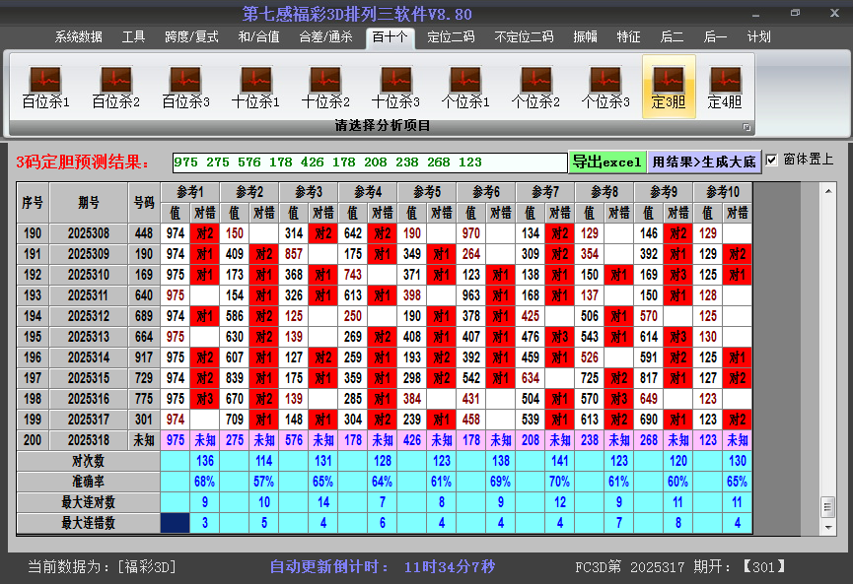853x584 pixels.
Task: Click the 十位杀3 chart icon
Action: point(395,87)
